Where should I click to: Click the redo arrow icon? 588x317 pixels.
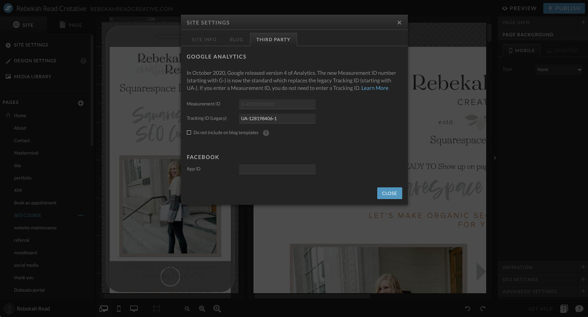tap(483, 309)
